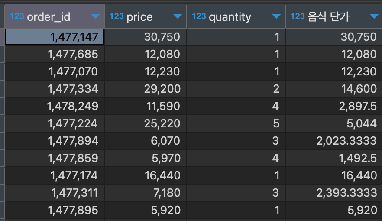Select the order_id cell 1,477,894
Image resolution: width=382 pixels, height=221 pixels.
(55, 140)
